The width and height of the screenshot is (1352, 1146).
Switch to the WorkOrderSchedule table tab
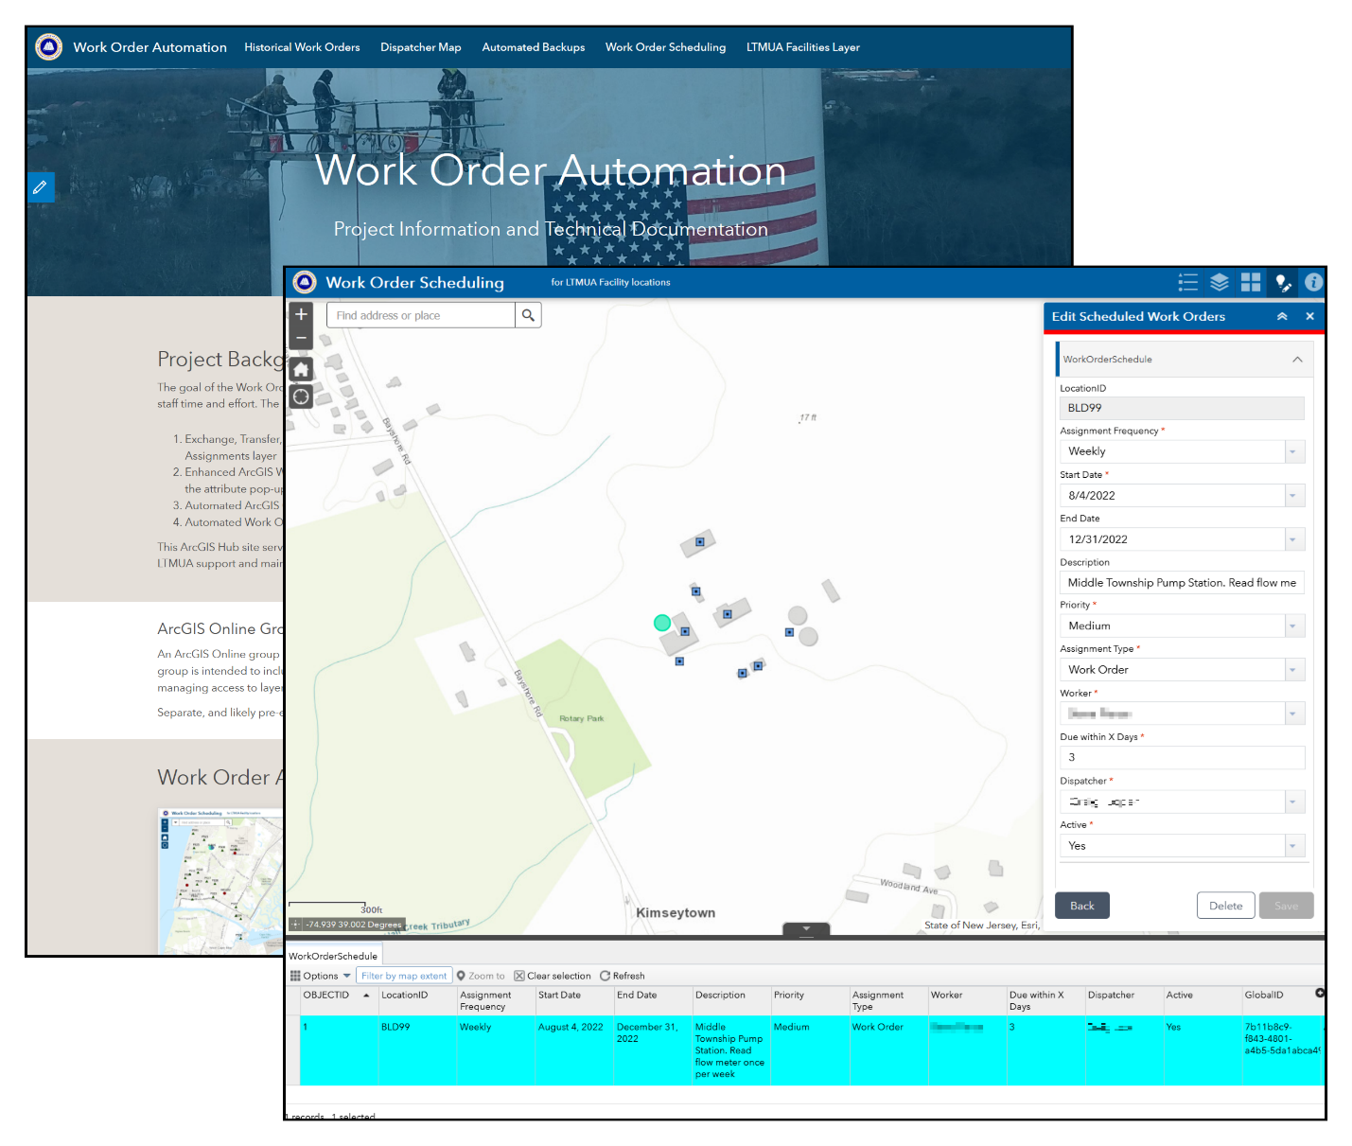332,956
